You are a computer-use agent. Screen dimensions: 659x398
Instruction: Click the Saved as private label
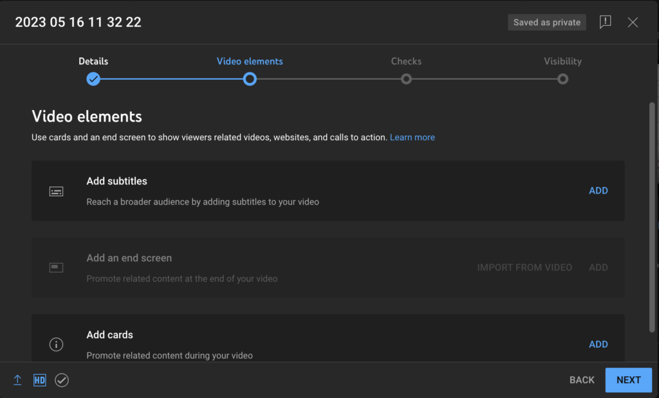546,22
